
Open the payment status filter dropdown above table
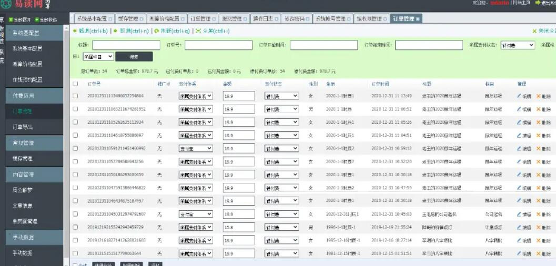pyautogui.click(x=517, y=45)
